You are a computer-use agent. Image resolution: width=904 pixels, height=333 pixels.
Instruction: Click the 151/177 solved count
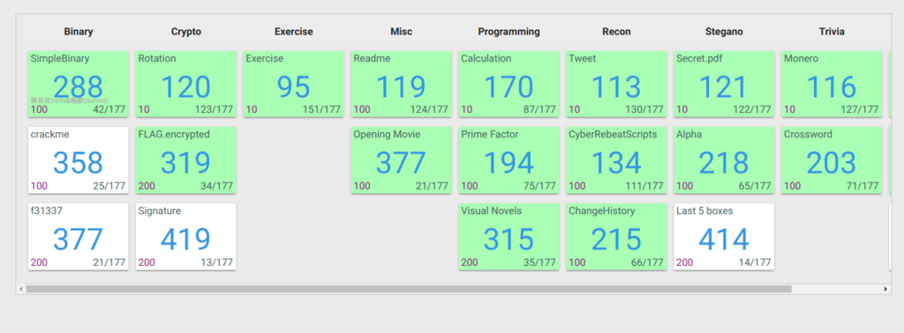[x=321, y=109]
